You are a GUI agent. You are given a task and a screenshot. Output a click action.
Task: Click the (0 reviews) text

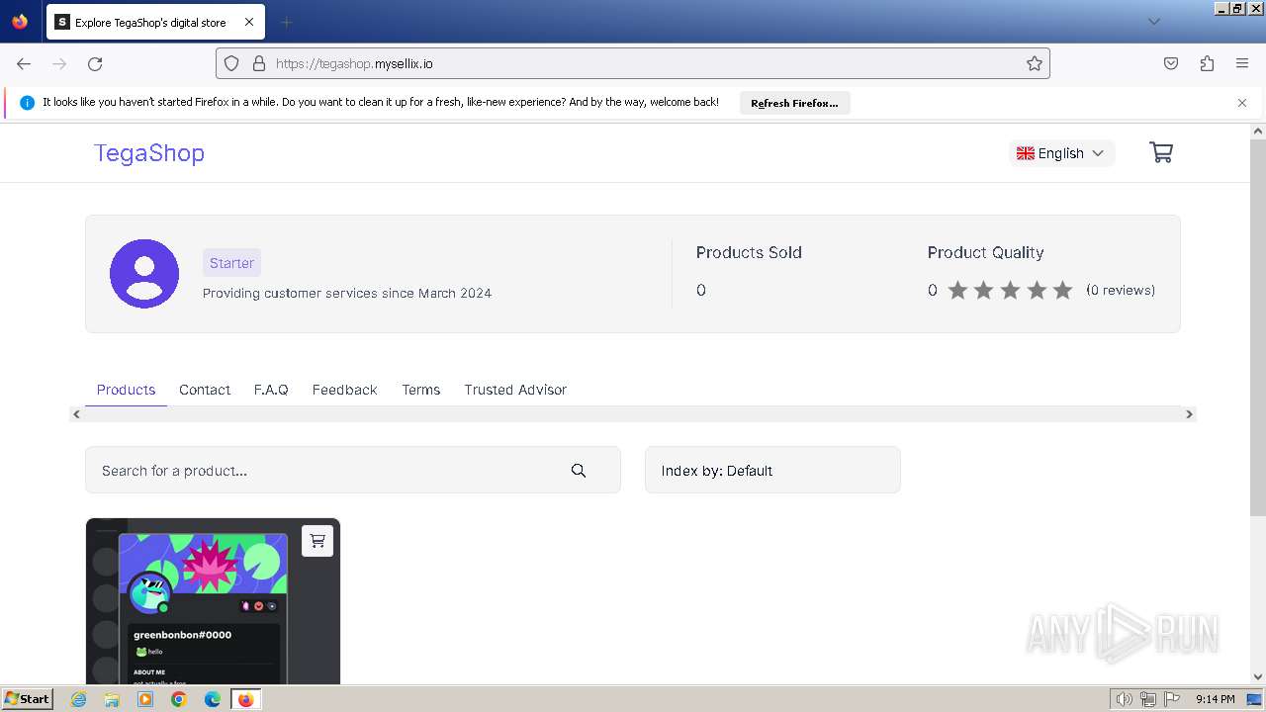click(1121, 290)
